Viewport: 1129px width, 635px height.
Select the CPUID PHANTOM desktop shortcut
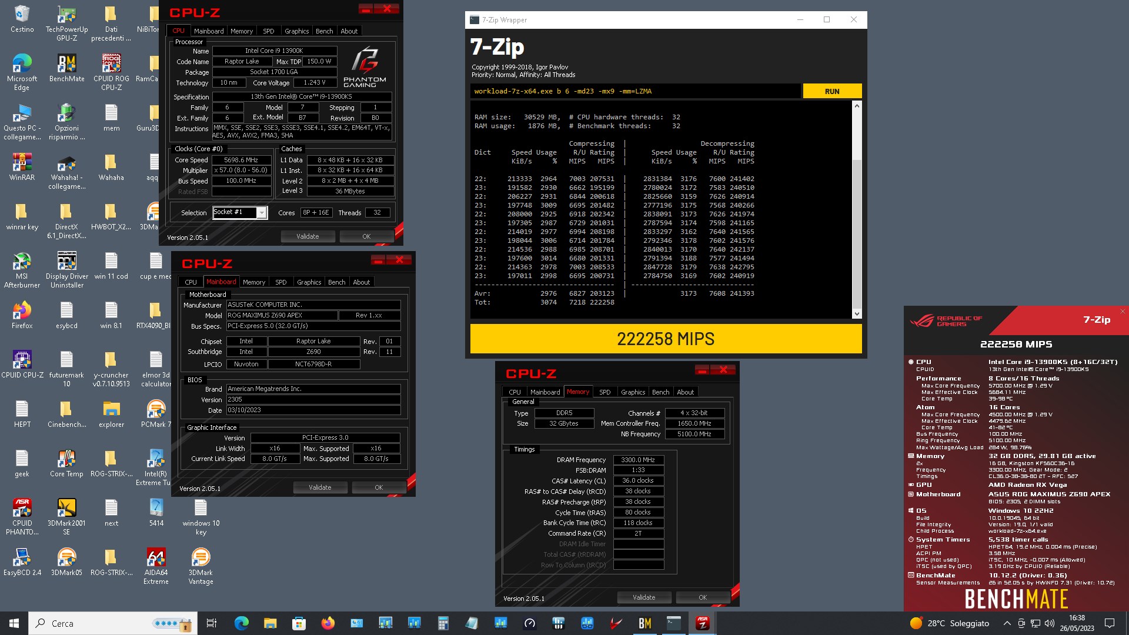click(x=22, y=517)
